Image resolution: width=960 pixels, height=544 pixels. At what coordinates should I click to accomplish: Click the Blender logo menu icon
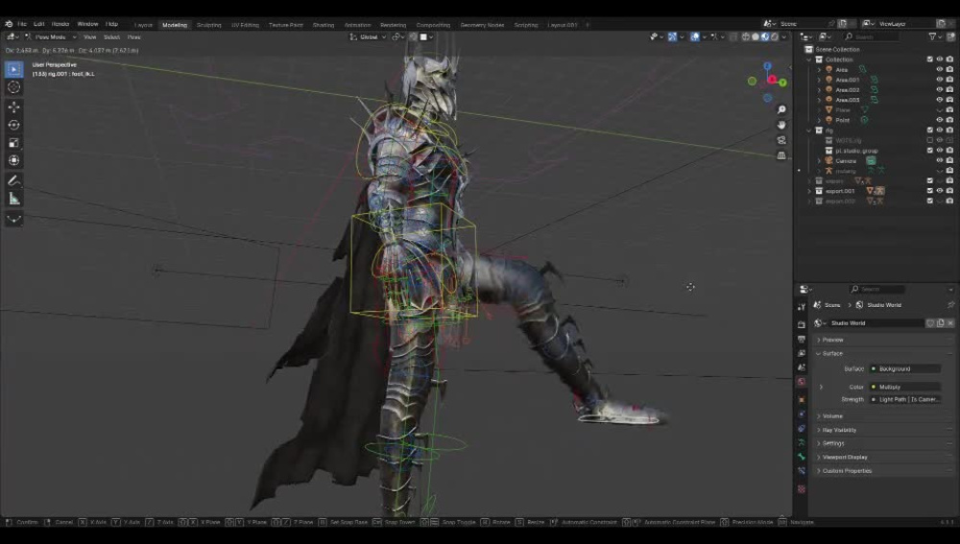(x=9, y=24)
